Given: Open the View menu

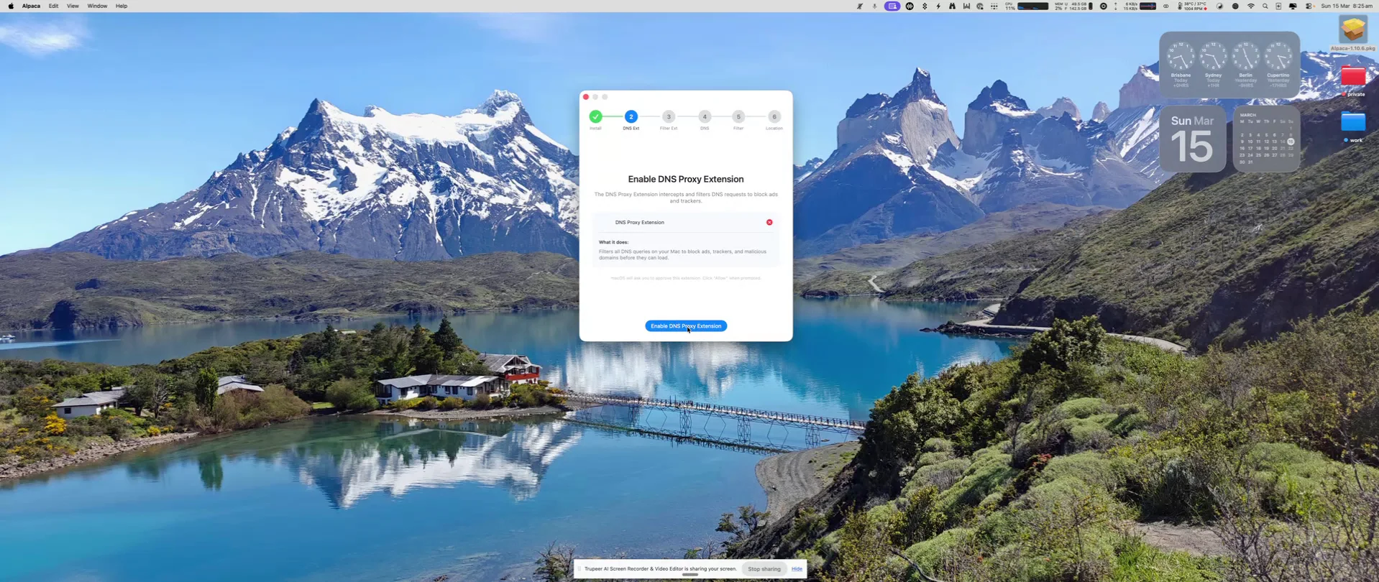Looking at the screenshot, I should pos(73,6).
